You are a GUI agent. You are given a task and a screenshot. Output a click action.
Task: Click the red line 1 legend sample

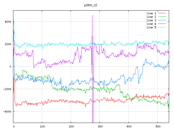pyautogui.click(x=162, y=13)
